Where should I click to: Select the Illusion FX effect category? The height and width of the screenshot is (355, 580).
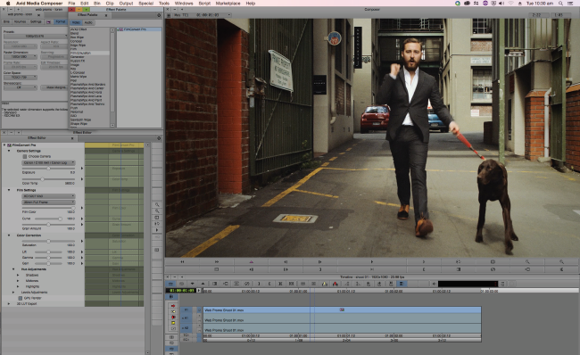[78, 61]
